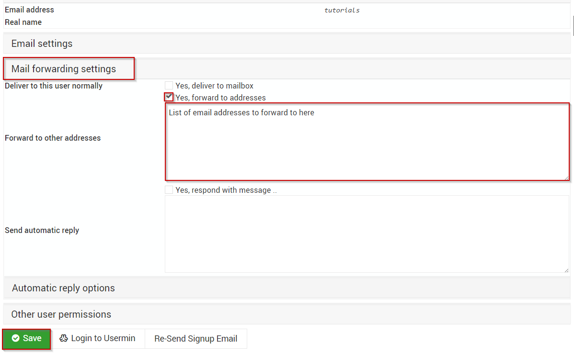Uncheck 'Yes, forward to addresses' checkbox
The width and height of the screenshot is (574, 355).
169,97
